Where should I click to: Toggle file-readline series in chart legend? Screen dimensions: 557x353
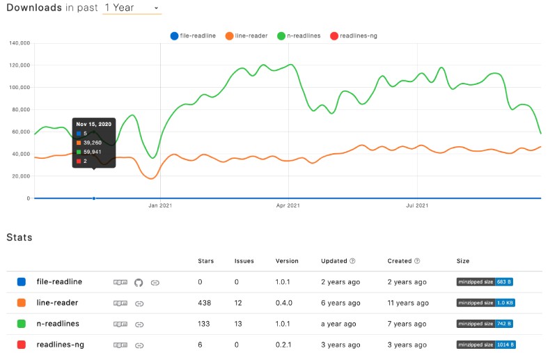[x=193, y=36]
